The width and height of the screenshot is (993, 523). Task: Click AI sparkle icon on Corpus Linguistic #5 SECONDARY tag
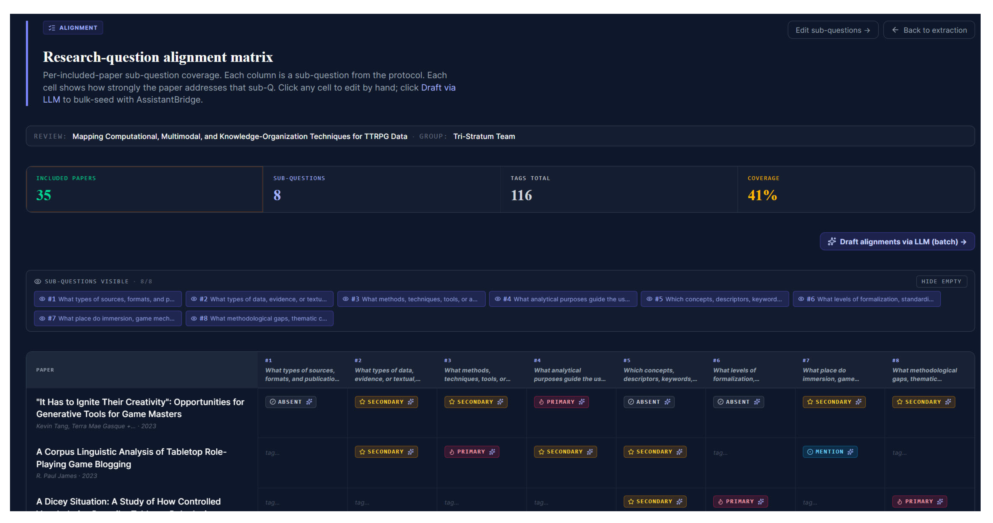680,452
